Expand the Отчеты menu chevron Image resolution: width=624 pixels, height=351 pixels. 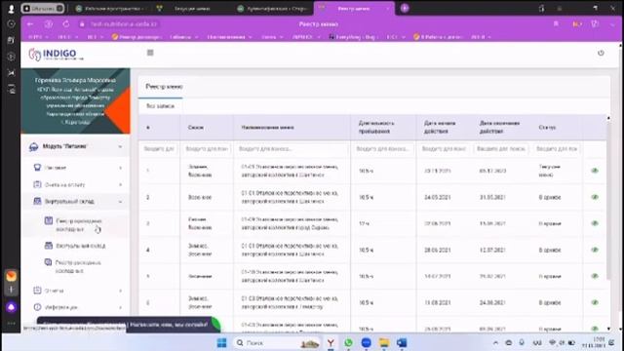tap(120, 291)
